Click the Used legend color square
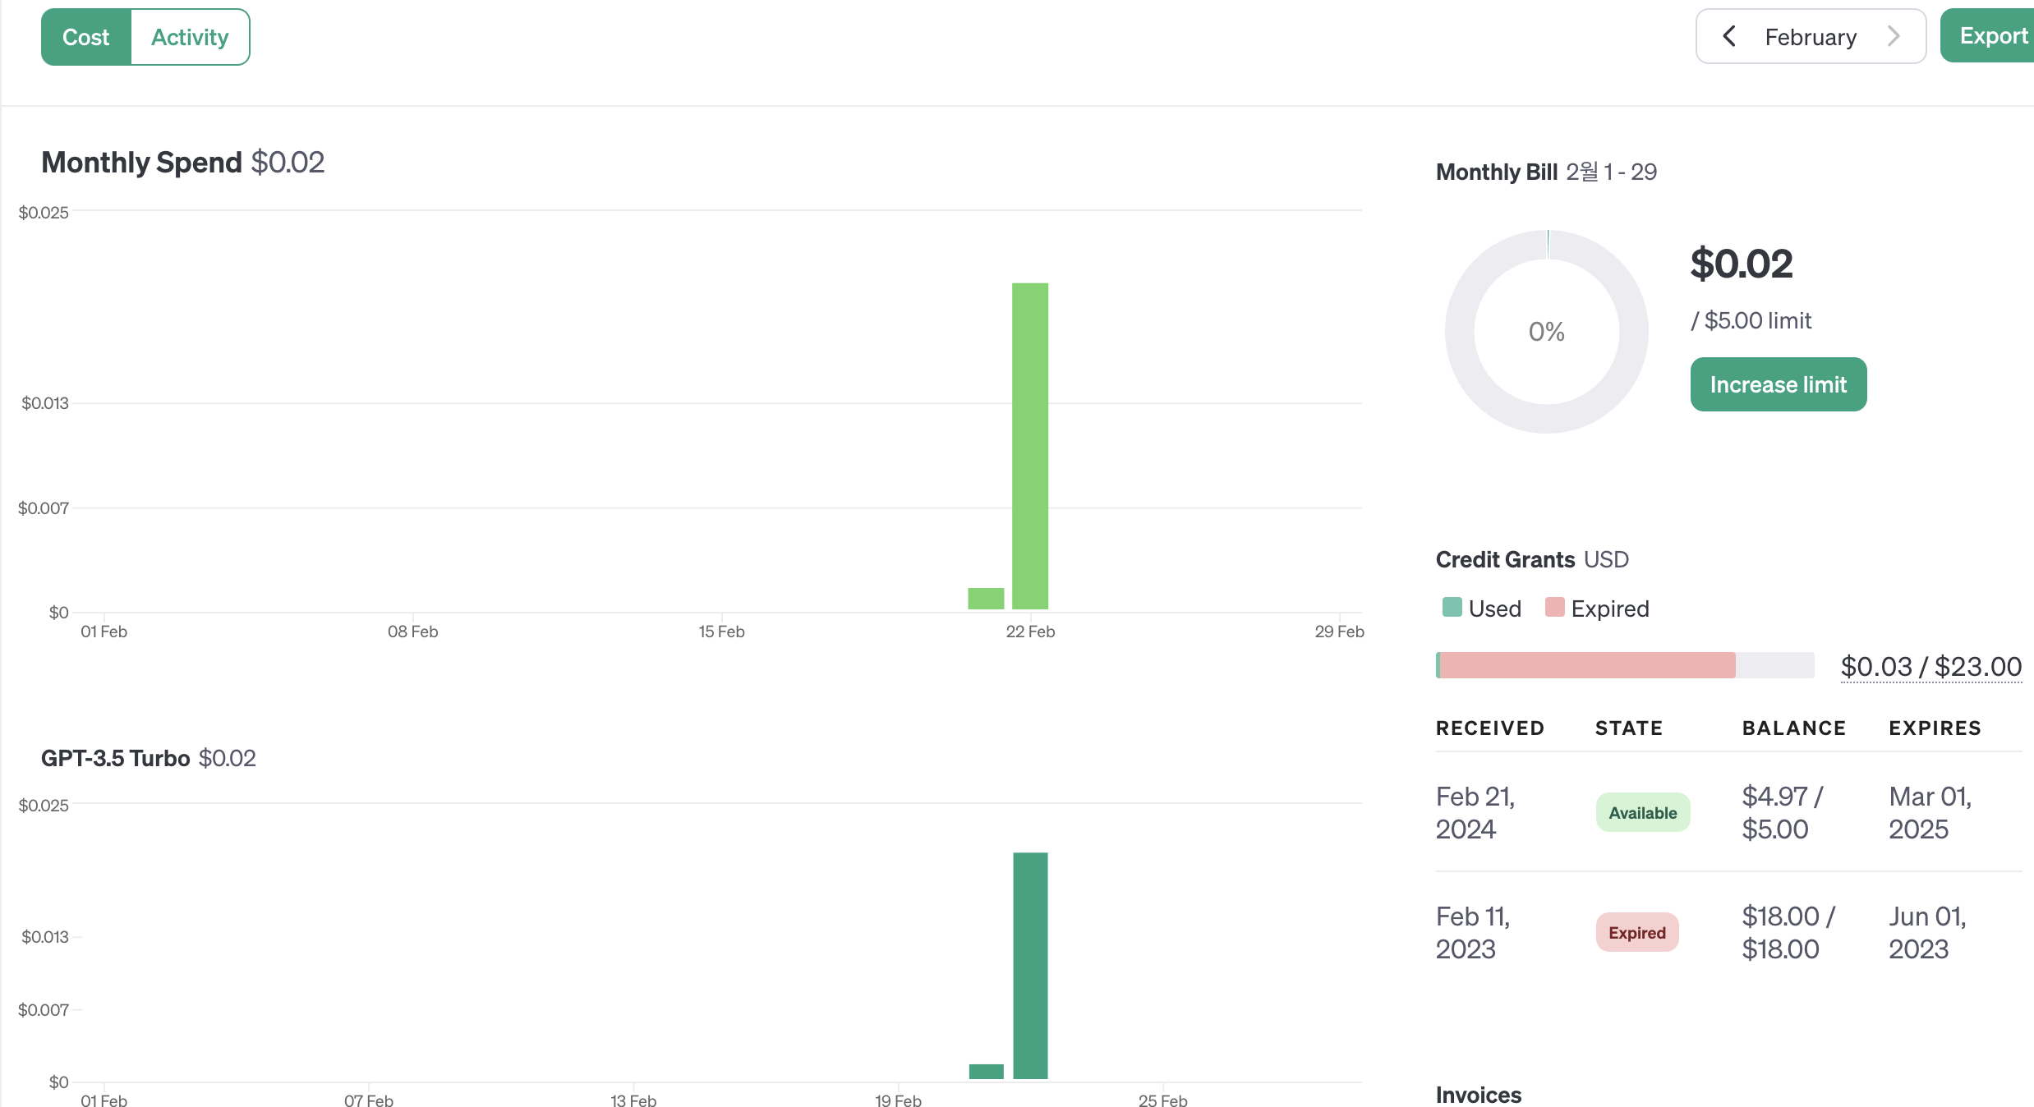 1452,608
